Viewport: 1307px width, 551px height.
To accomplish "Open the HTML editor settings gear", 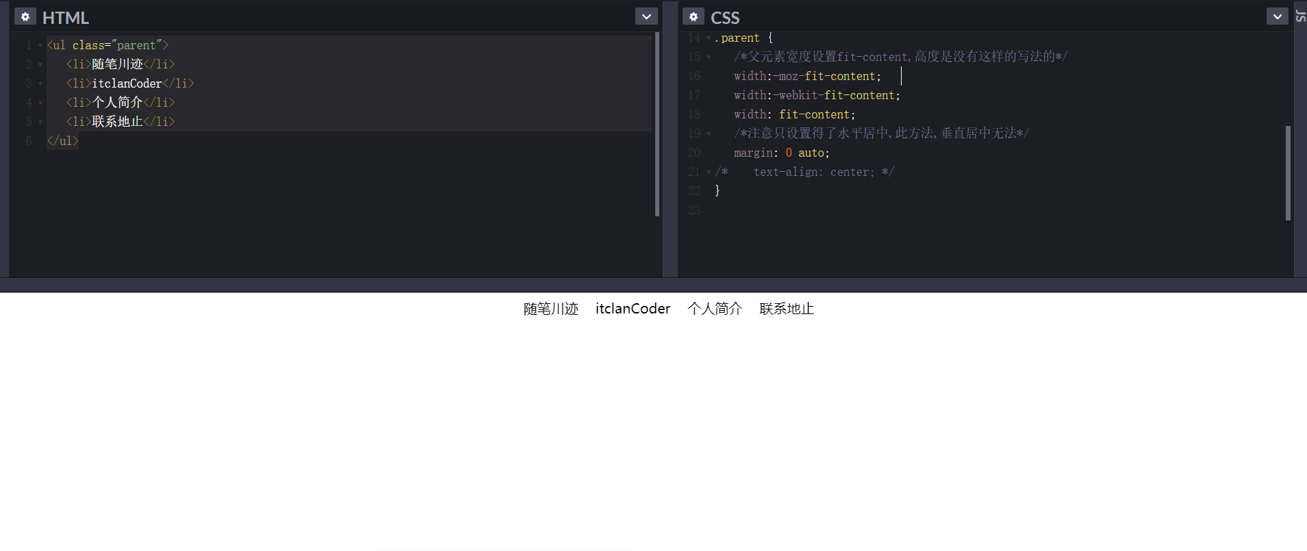I will pos(25,16).
